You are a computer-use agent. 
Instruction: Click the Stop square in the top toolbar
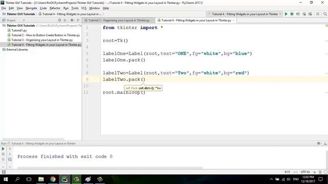pyautogui.click(x=318, y=14)
